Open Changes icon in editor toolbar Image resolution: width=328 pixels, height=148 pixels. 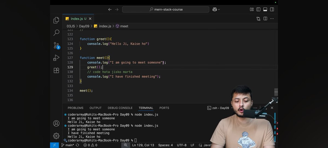pos(258,19)
